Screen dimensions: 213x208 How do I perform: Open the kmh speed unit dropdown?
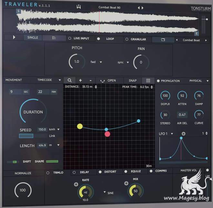tap(58, 129)
